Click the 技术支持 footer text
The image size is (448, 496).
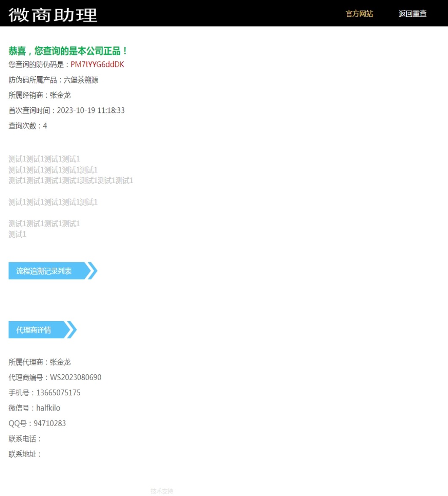(x=162, y=491)
